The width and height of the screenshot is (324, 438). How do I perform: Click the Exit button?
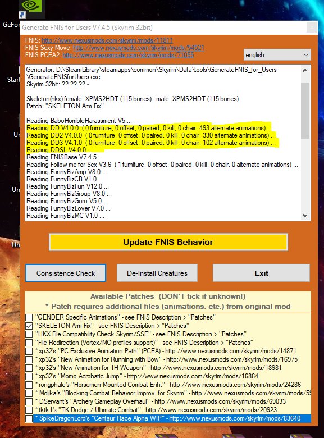click(x=261, y=273)
